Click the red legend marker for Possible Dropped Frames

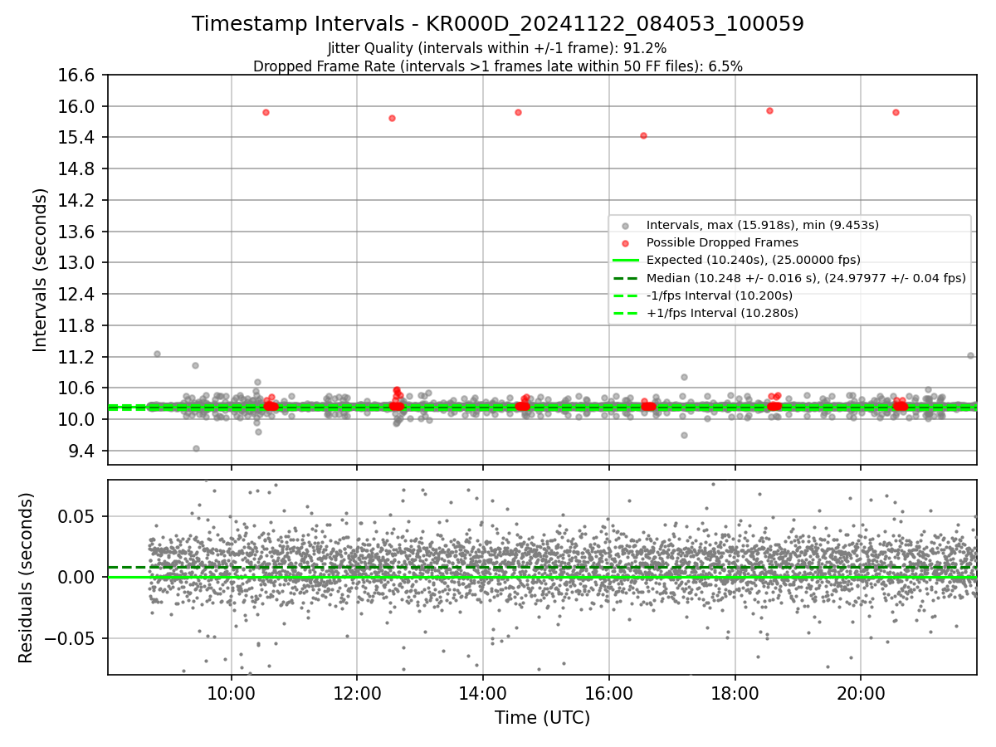coord(625,242)
